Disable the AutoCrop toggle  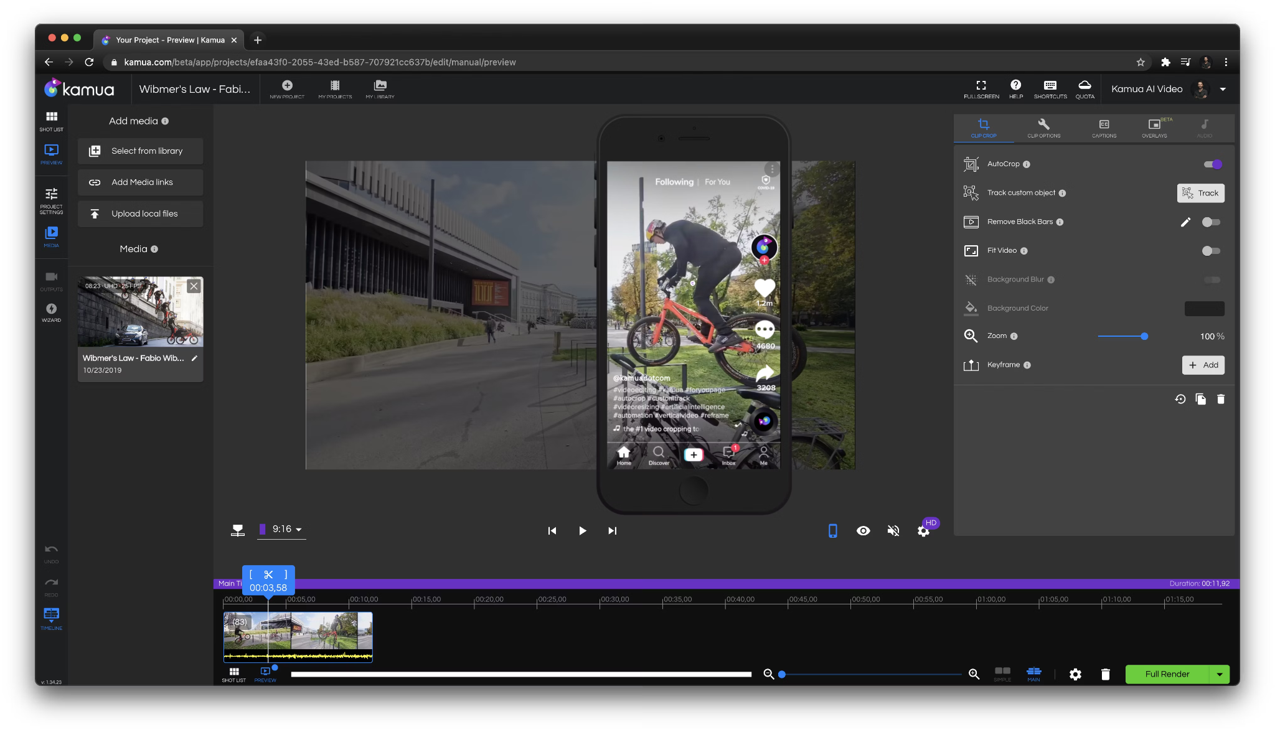pyautogui.click(x=1212, y=164)
